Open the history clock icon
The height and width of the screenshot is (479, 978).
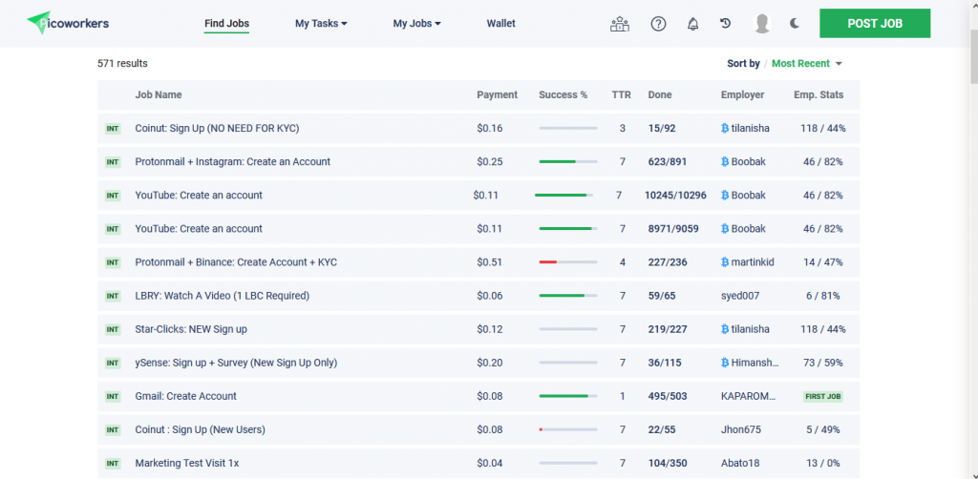(x=726, y=24)
